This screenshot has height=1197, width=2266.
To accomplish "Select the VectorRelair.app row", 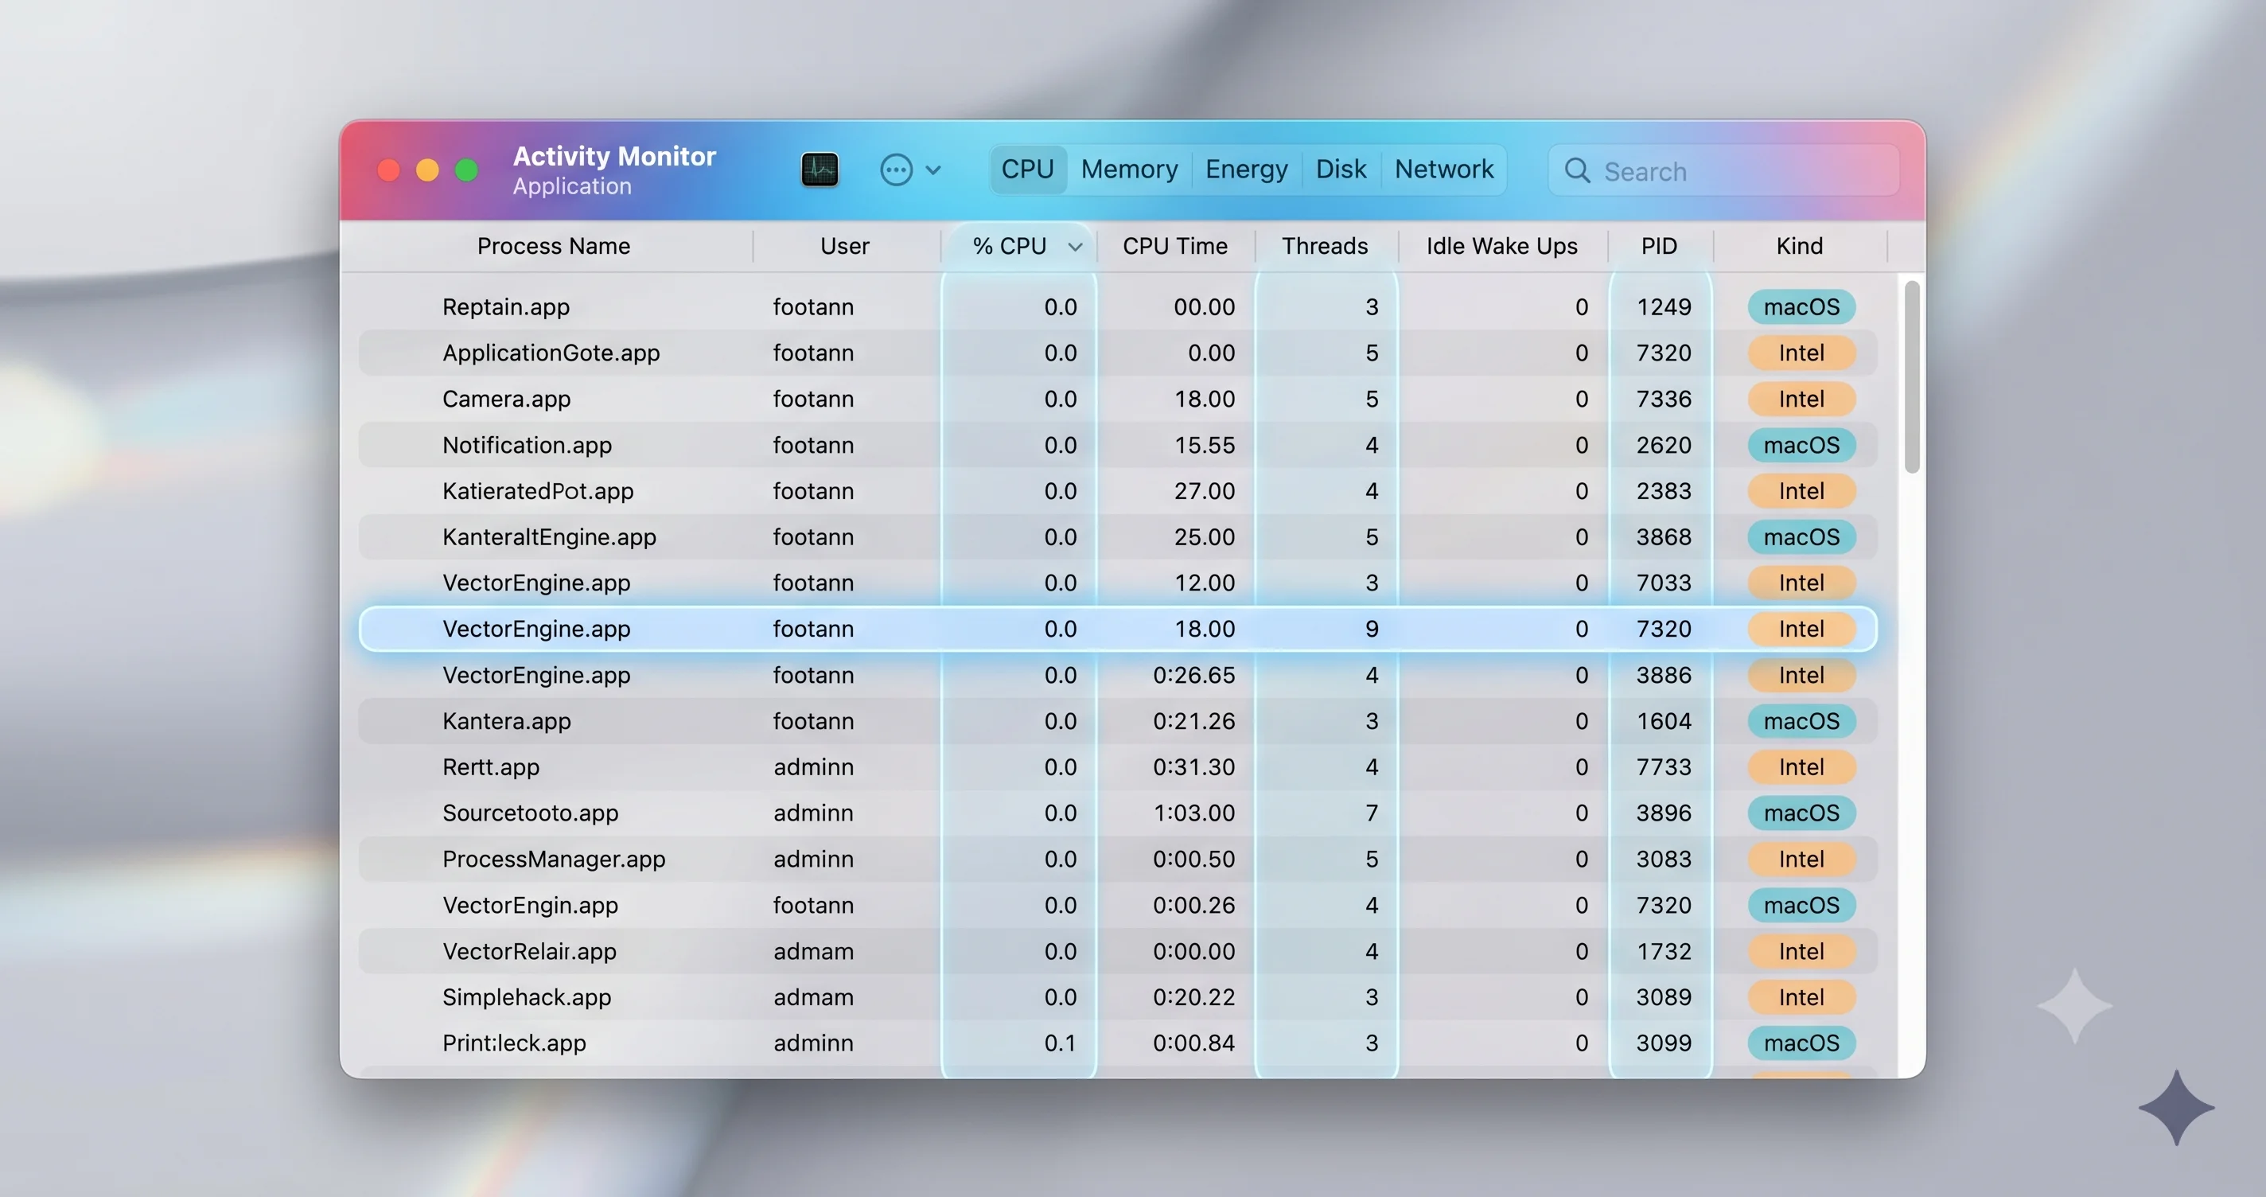I will click(x=1117, y=951).
